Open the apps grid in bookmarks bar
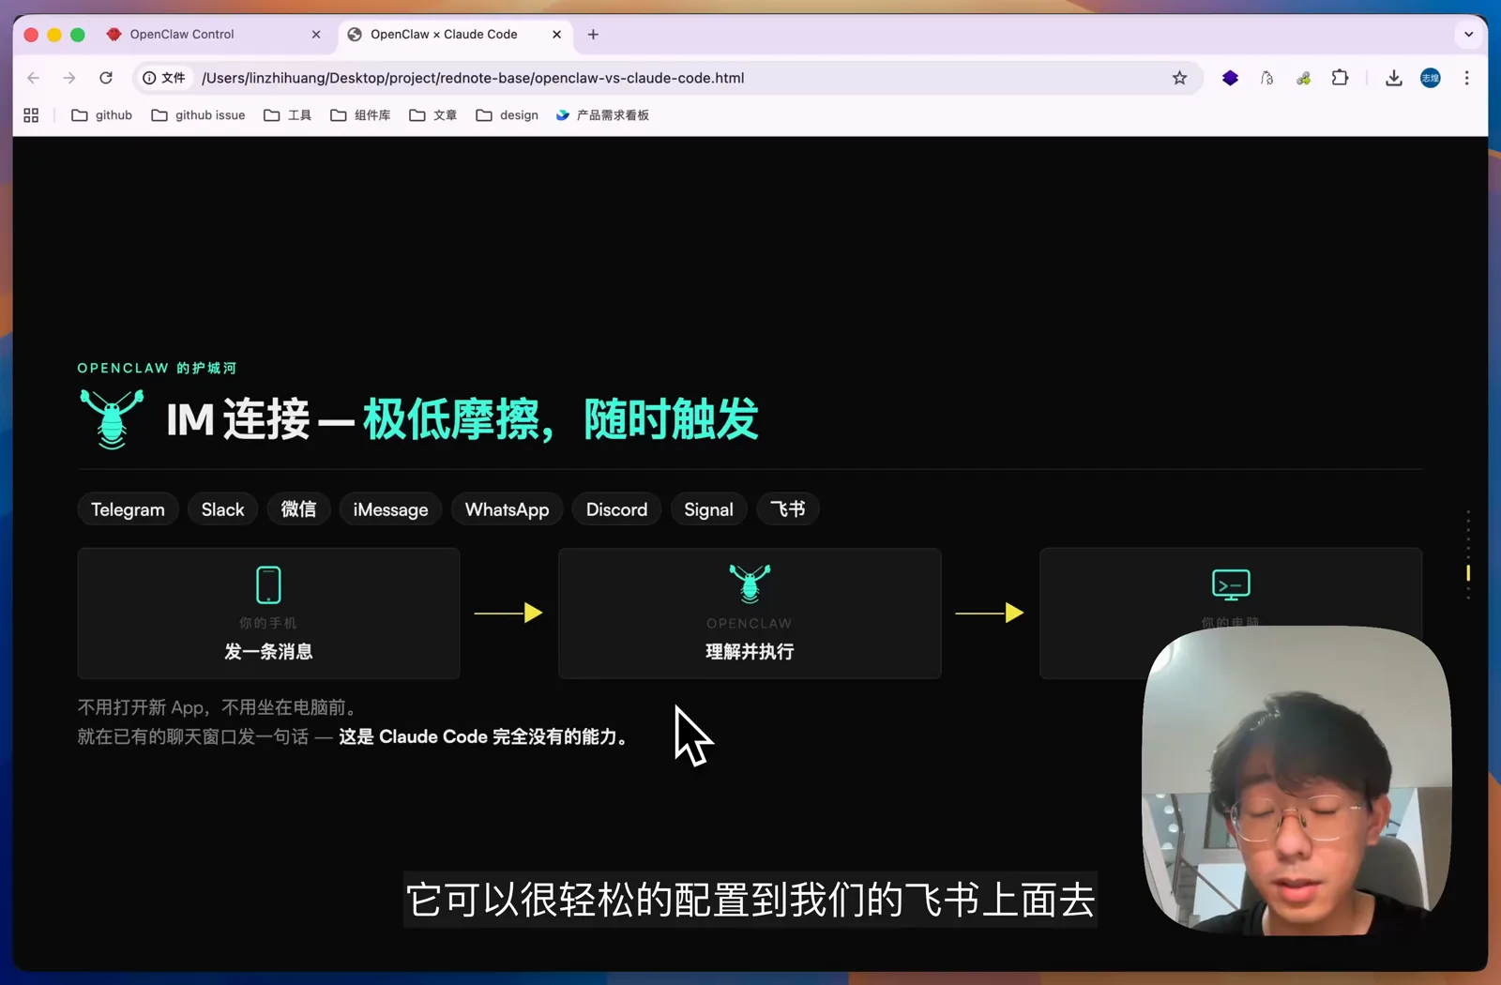The image size is (1501, 985). (31, 115)
